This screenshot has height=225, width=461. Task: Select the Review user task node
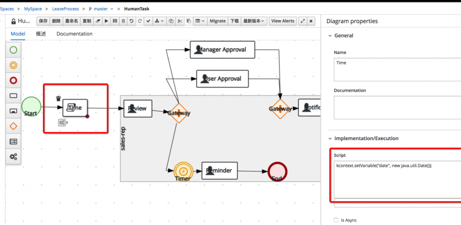[x=137, y=108]
